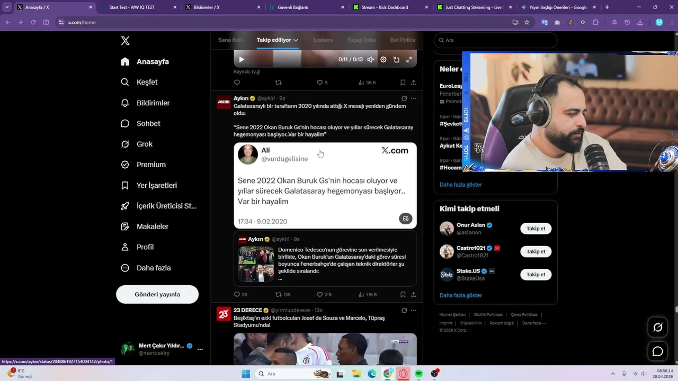This screenshot has width=678, height=381.
Task: Enter video fullscreen mode
Action: pyautogui.click(x=409, y=59)
